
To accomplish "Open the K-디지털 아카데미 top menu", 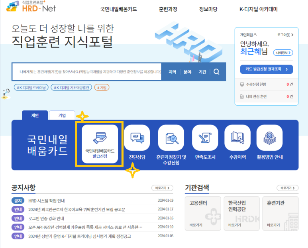I will tap(258, 9).
